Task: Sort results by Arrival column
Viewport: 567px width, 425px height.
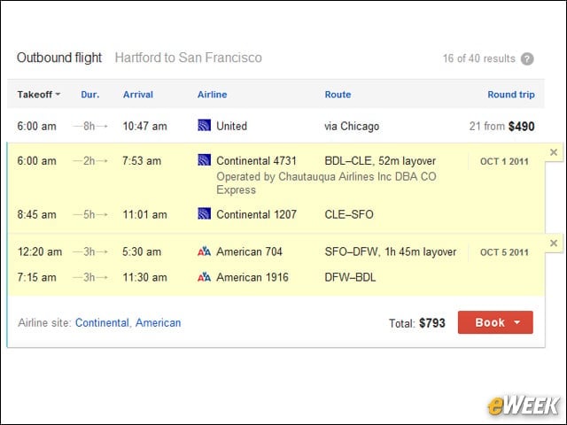Action: click(138, 95)
